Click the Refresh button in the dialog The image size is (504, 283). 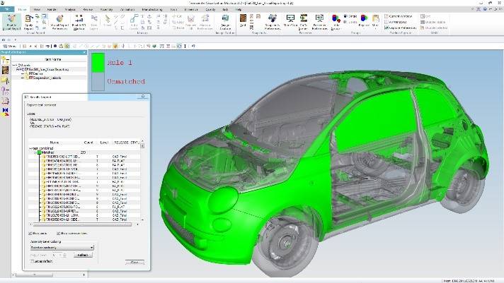[83, 255]
